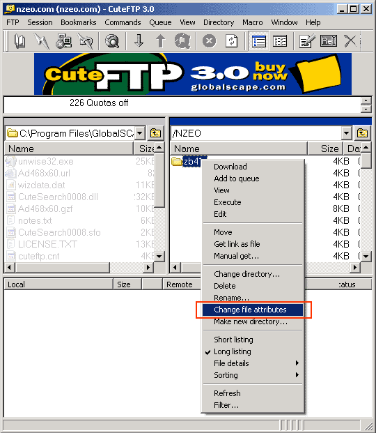Sort remote files by Size column header
The image size is (376, 433).
(325, 149)
